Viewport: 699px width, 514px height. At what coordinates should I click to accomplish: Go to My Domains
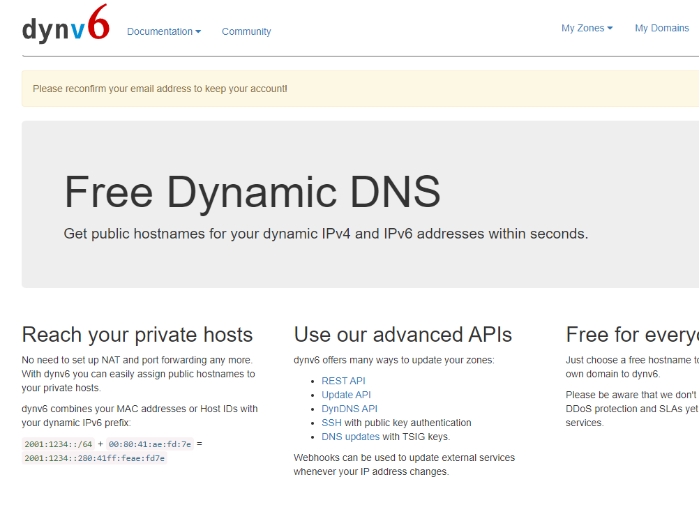tap(661, 28)
